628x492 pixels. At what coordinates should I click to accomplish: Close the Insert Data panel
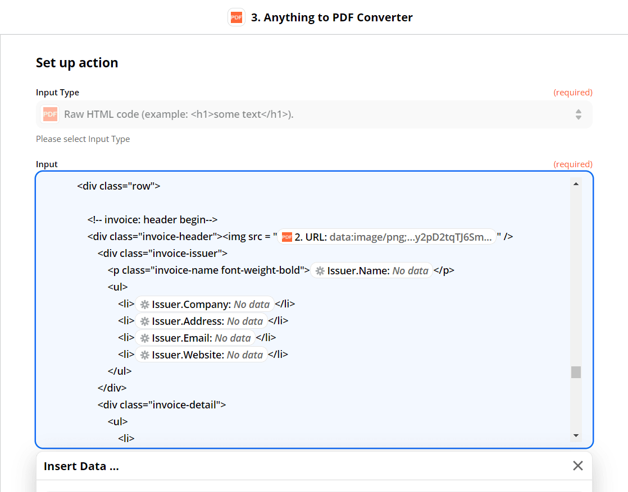[577, 466]
